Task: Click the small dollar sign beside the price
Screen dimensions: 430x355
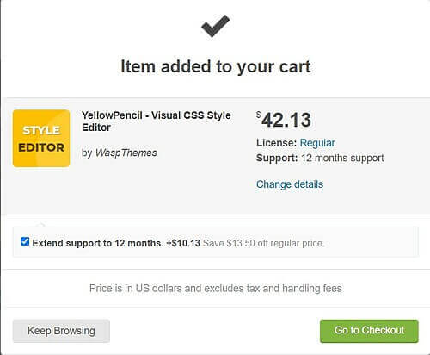Action: click(x=259, y=115)
